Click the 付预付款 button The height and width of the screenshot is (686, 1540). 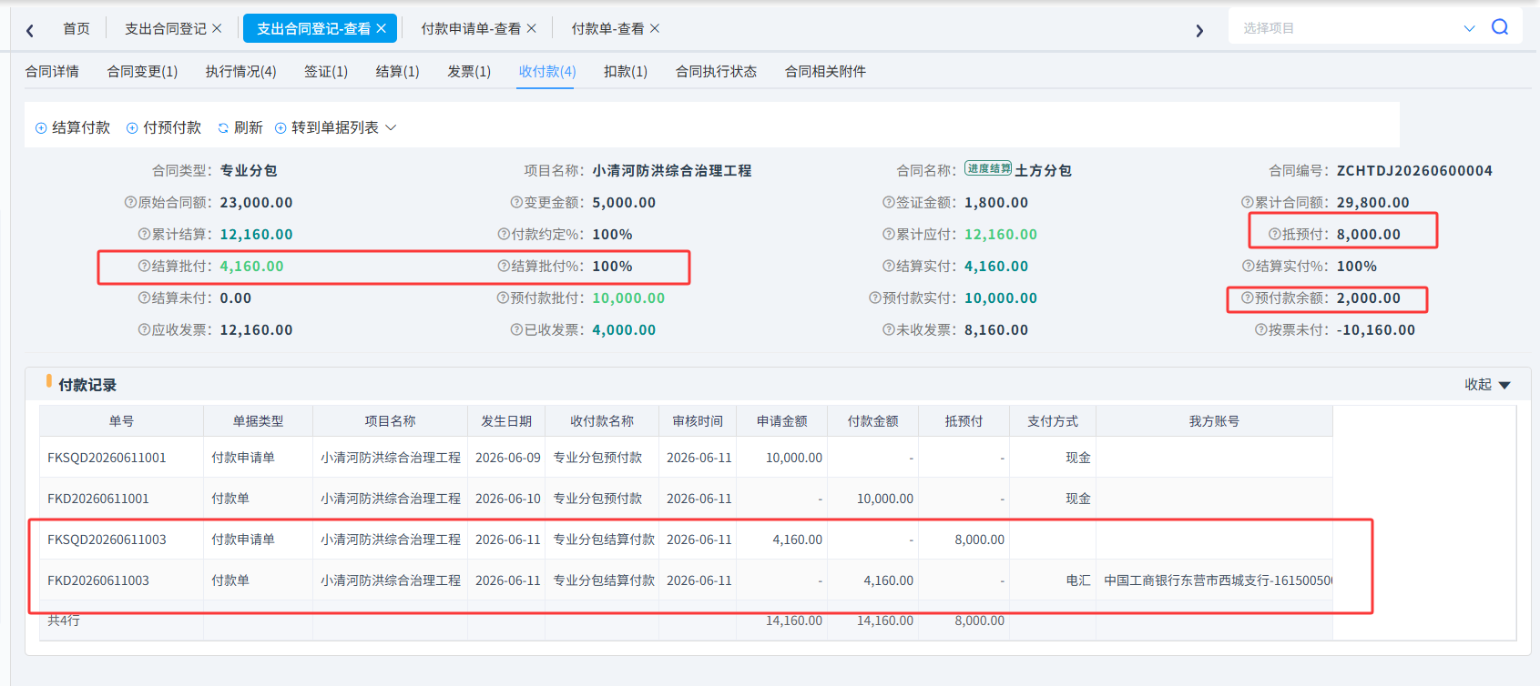tap(164, 127)
